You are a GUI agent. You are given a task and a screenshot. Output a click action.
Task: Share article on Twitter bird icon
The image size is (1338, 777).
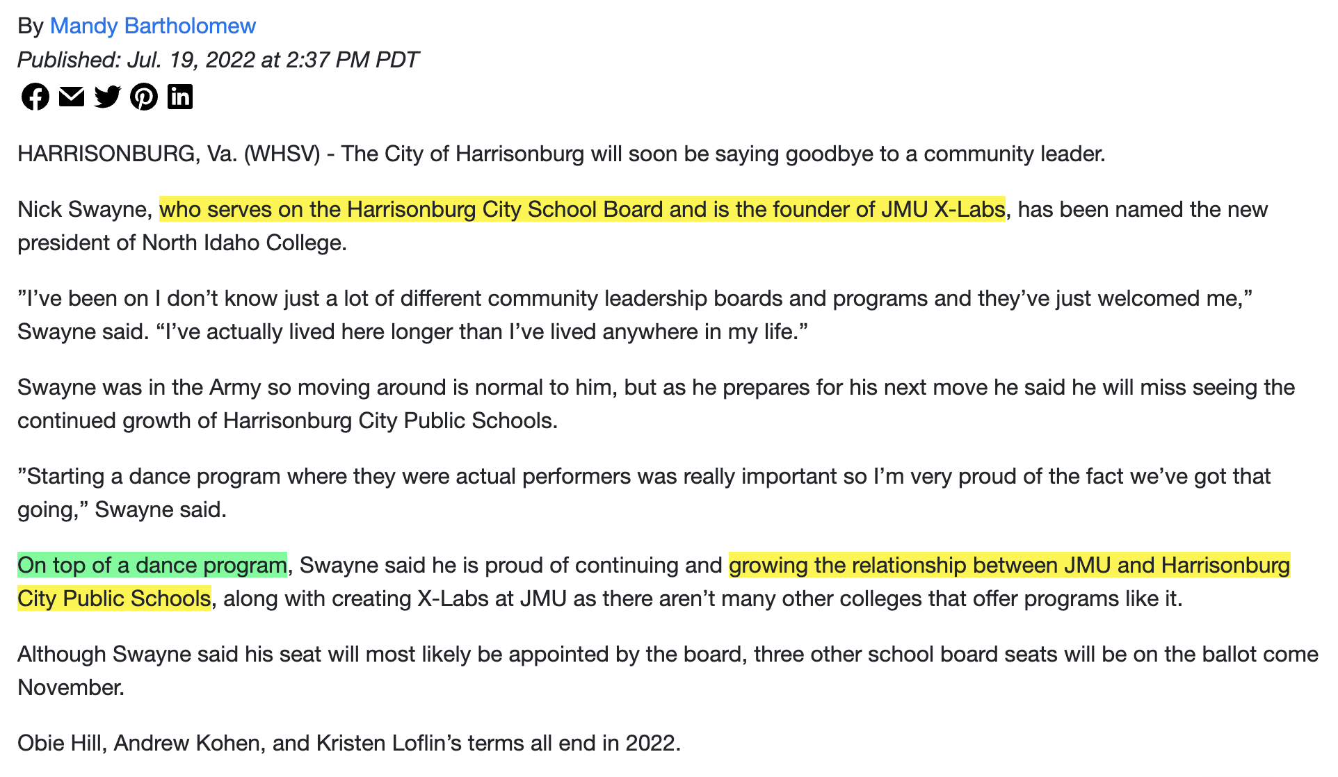click(x=108, y=97)
